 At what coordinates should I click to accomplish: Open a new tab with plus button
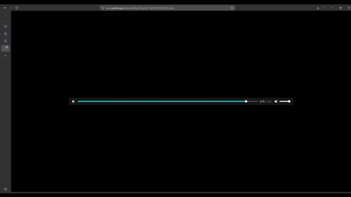(5, 56)
